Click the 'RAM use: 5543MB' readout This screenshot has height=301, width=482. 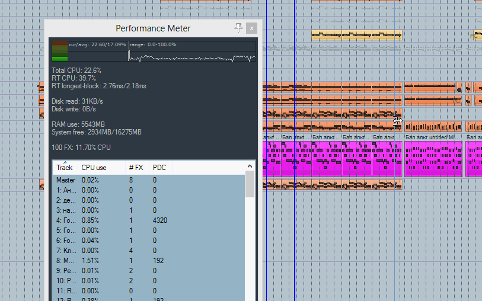[78, 124]
